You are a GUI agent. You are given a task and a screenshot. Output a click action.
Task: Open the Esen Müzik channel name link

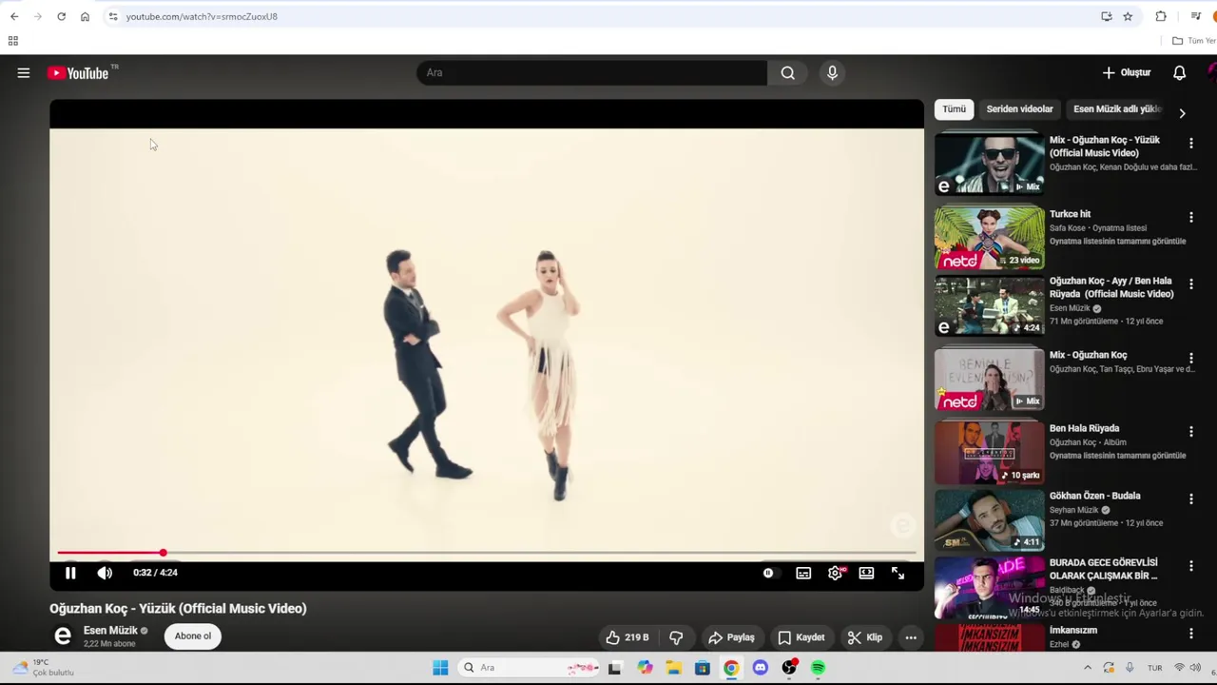pos(110,631)
